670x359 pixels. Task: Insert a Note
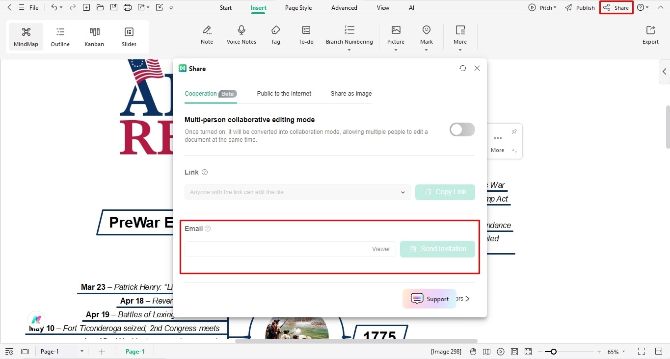(x=207, y=35)
